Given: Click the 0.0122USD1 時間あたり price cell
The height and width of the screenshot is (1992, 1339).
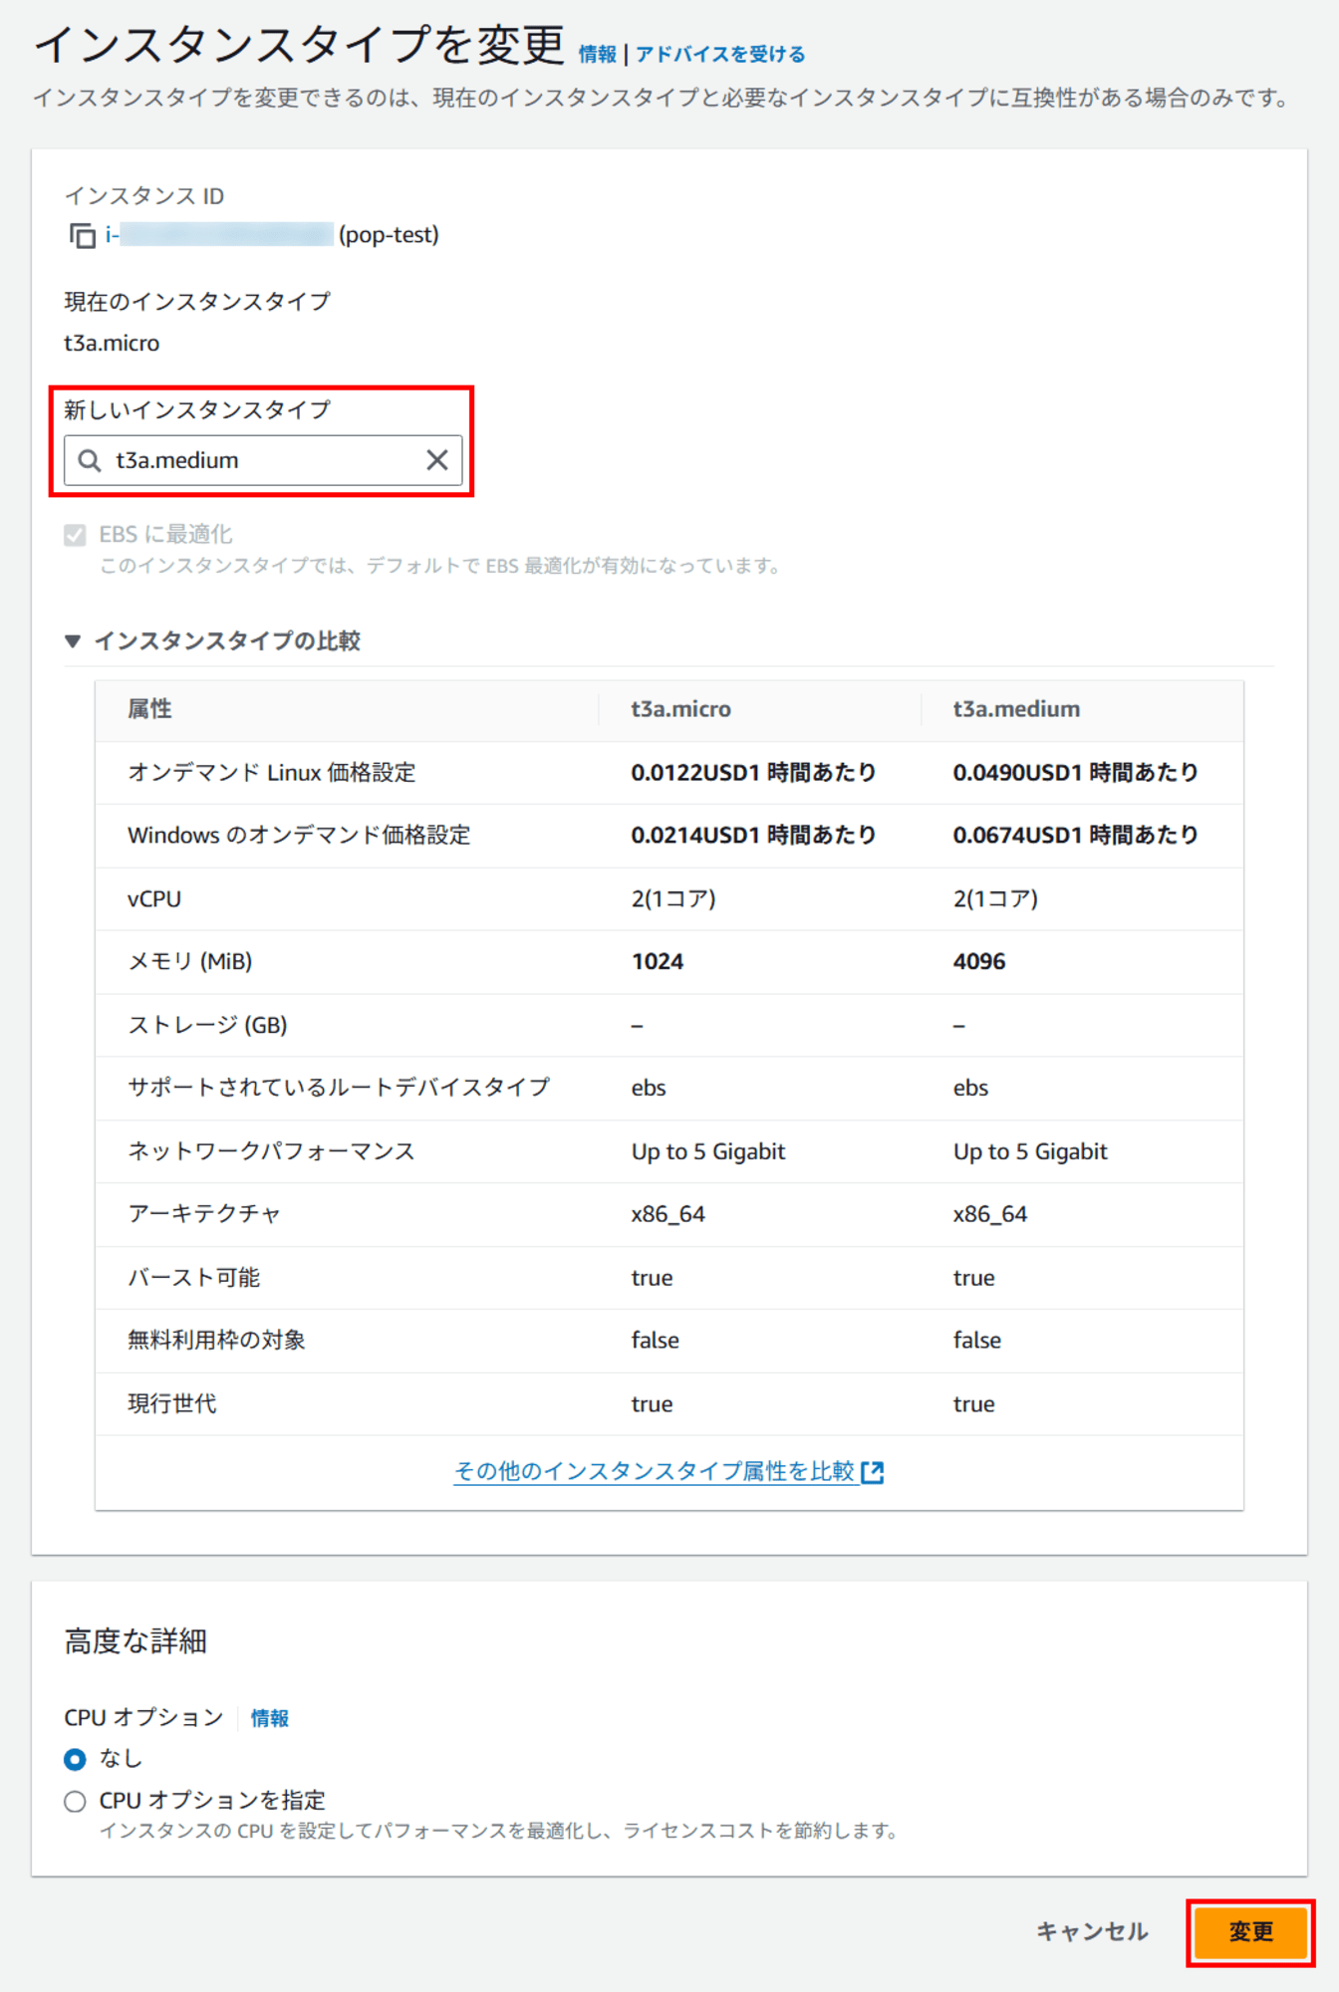Looking at the screenshot, I should coord(753,772).
